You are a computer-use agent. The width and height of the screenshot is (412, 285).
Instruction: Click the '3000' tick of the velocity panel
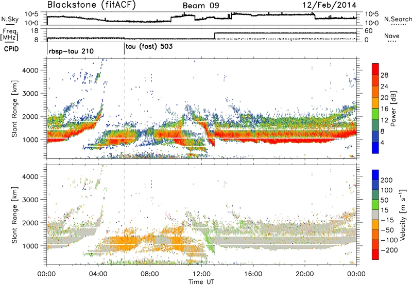point(30,200)
